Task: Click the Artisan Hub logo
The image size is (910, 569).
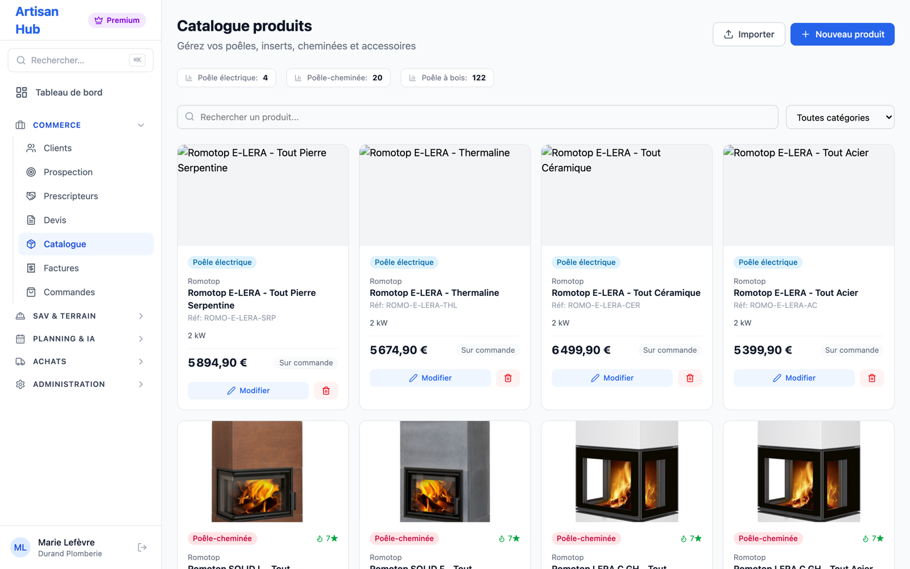Action: click(x=37, y=20)
